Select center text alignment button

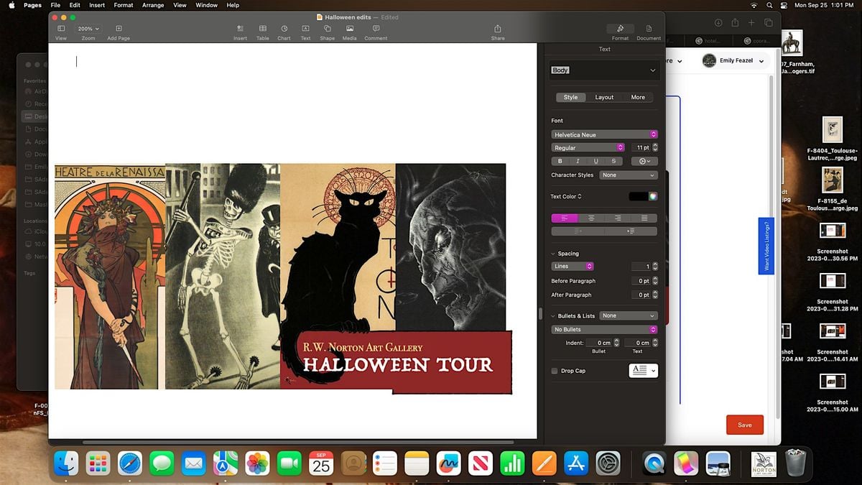point(591,218)
